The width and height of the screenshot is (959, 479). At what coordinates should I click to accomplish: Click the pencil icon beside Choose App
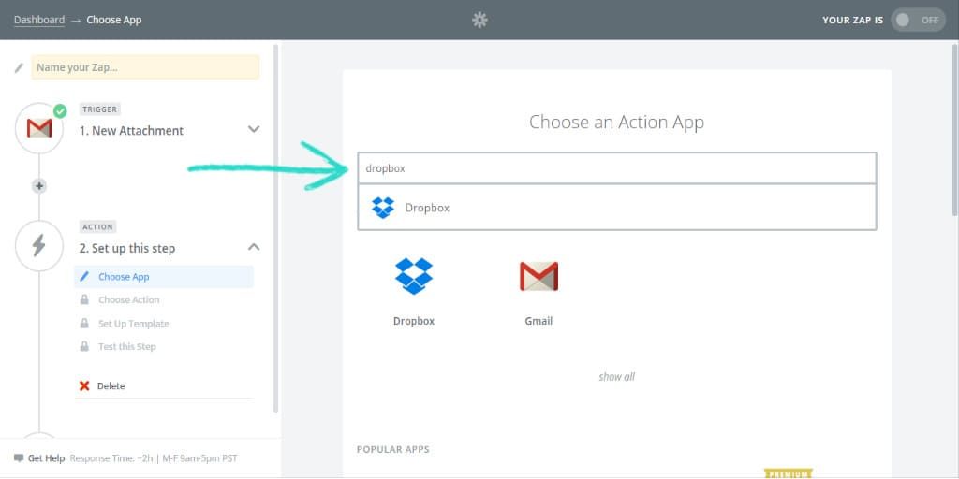84,277
